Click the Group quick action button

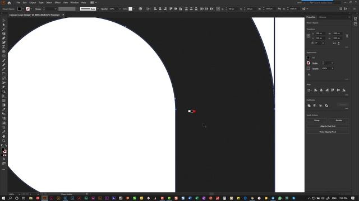tap(317, 121)
